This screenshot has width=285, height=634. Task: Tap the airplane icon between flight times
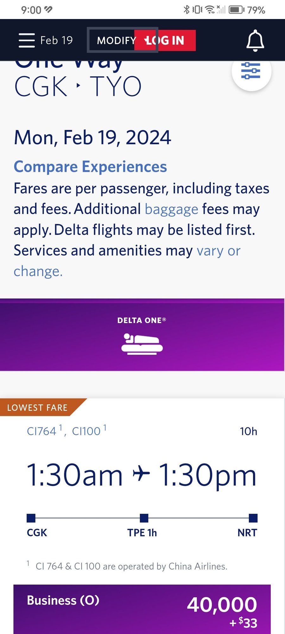141,474
